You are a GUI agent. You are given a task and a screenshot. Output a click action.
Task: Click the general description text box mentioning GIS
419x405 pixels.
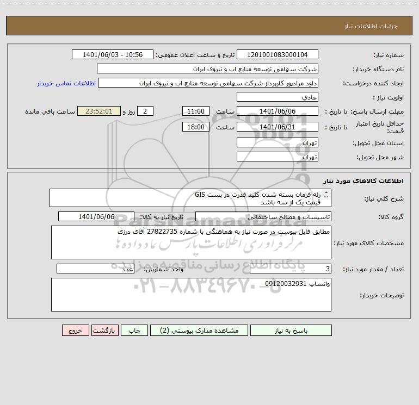(x=190, y=198)
